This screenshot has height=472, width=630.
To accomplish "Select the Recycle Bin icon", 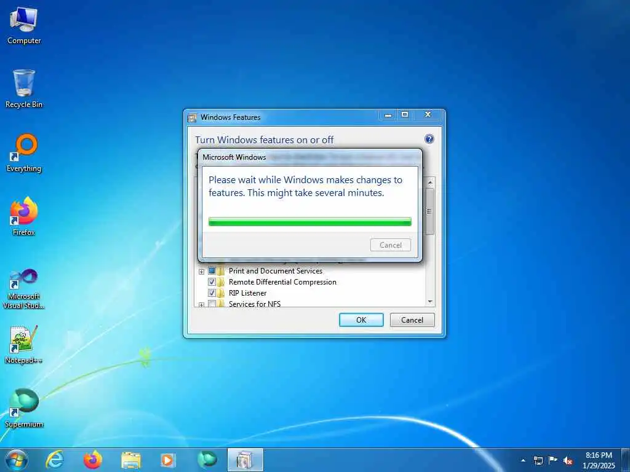I will point(24,89).
